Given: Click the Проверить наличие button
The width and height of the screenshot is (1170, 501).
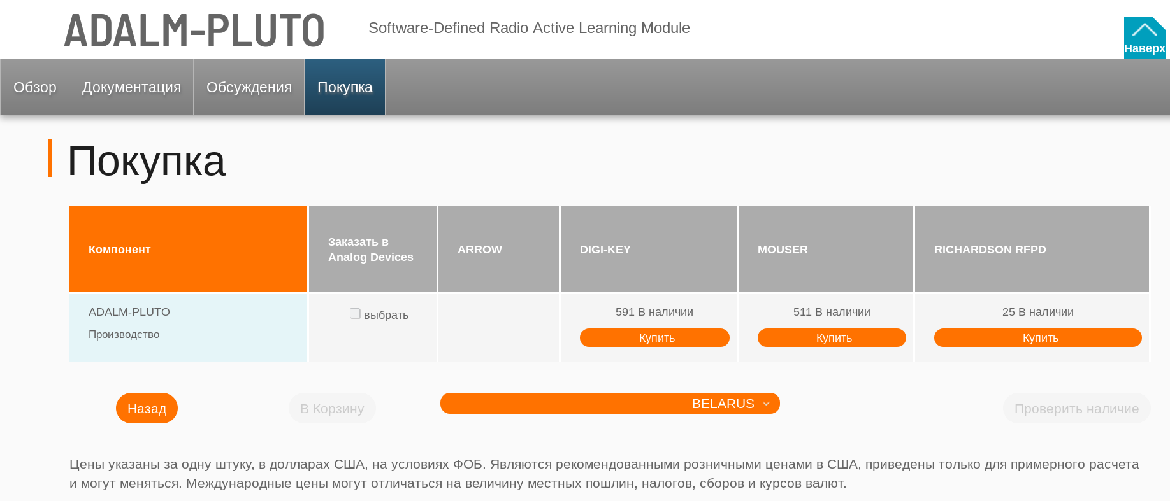Looking at the screenshot, I should pos(1076,409).
